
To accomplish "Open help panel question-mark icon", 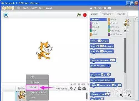I will point(136,19).
